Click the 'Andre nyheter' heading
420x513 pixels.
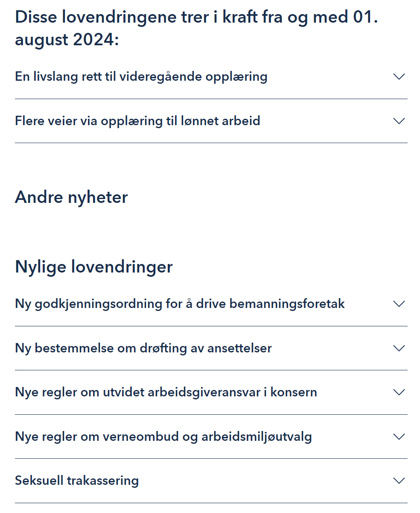click(71, 197)
